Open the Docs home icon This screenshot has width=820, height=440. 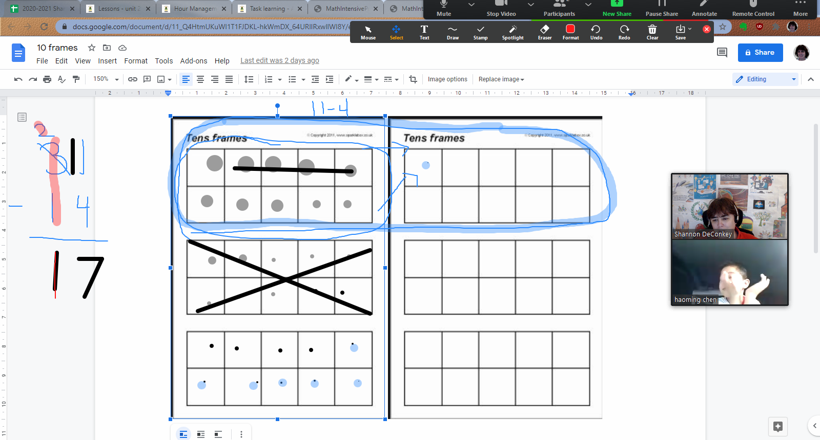pos(18,53)
